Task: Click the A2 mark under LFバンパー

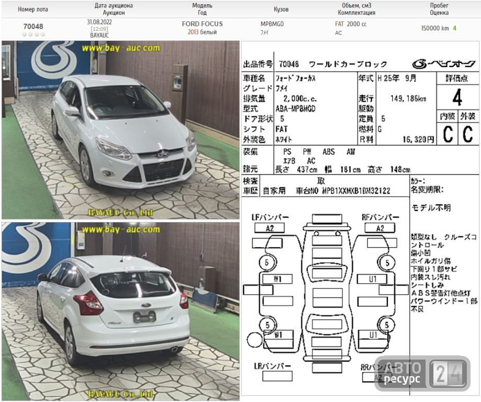Action: (x=269, y=228)
